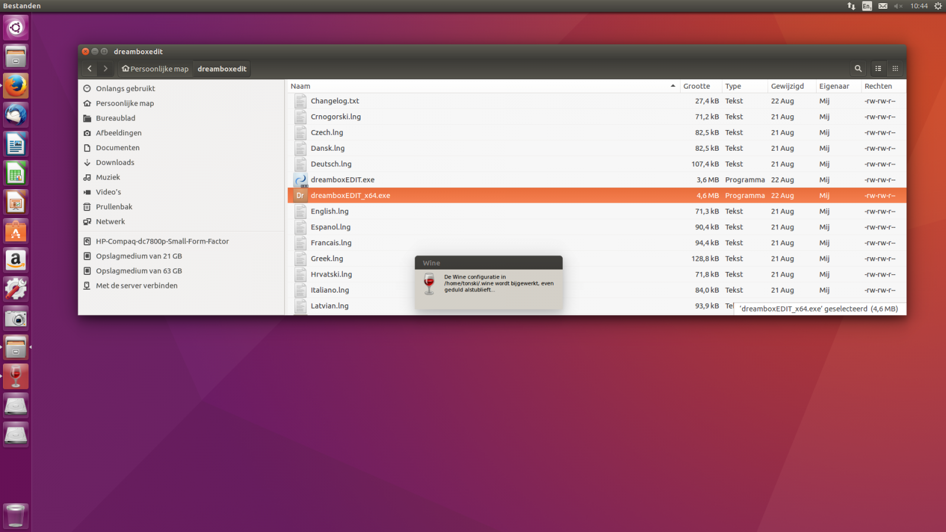Open Thunderbird mail from the launcher
The image size is (946, 532).
pyautogui.click(x=16, y=115)
